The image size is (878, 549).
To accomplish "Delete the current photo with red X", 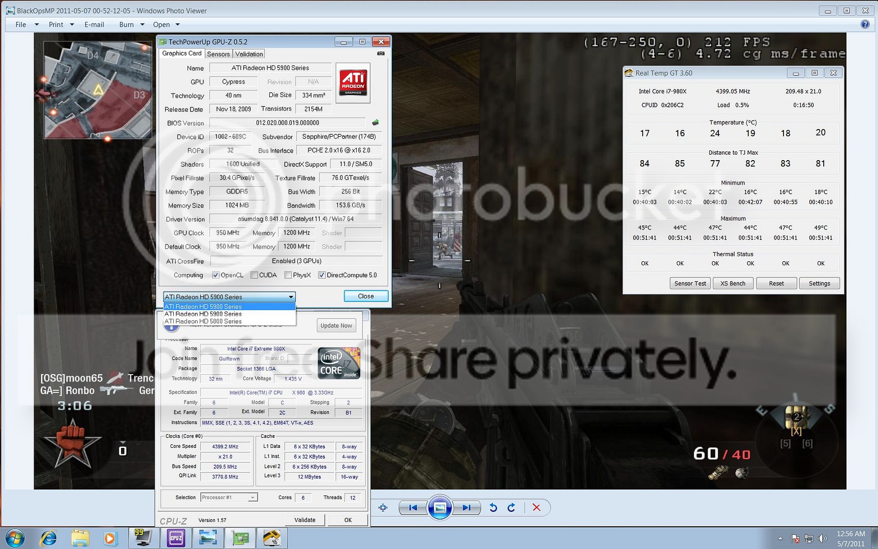I will coord(536,507).
